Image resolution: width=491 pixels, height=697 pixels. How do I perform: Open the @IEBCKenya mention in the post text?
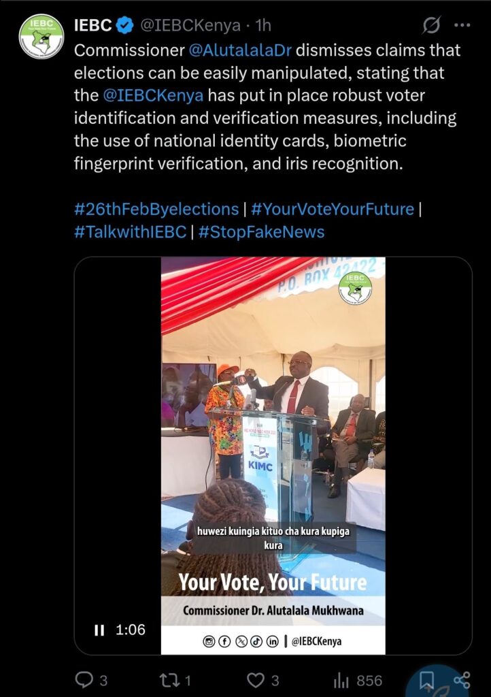(x=153, y=95)
